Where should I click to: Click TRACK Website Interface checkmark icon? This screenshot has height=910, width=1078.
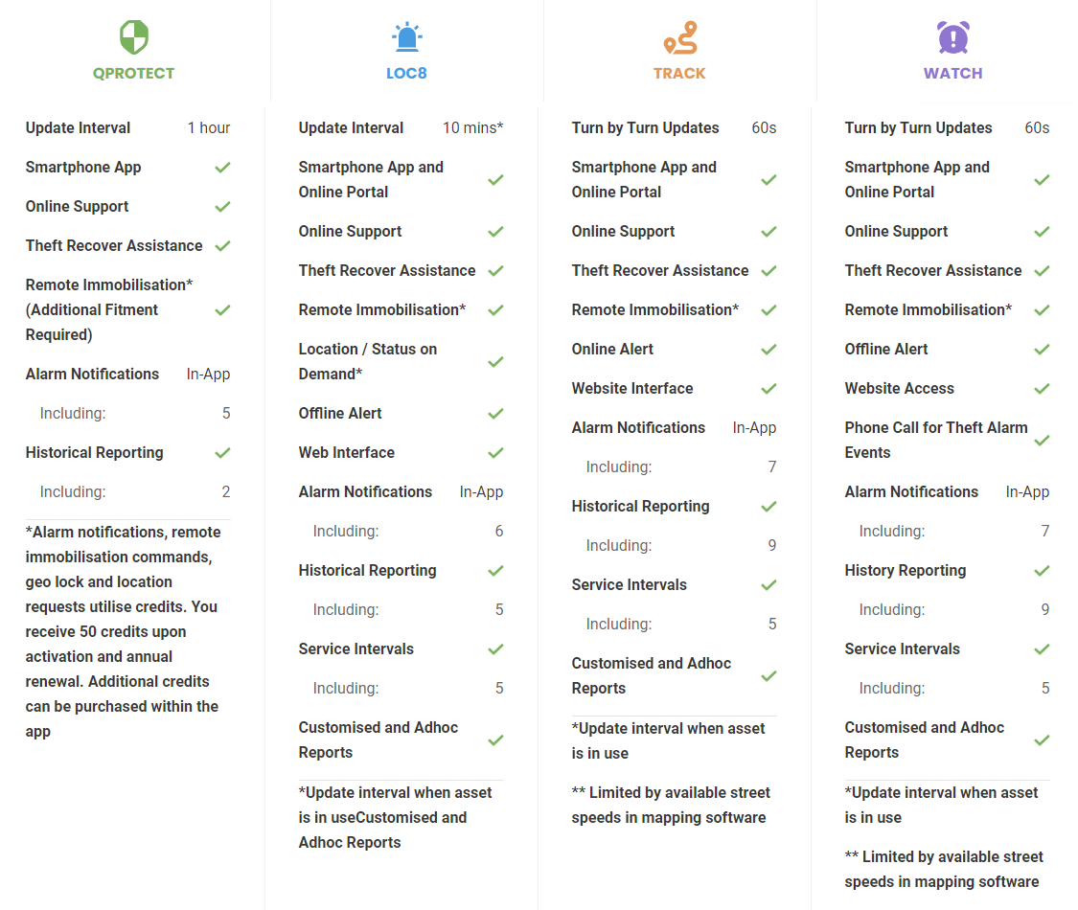[x=768, y=389]
